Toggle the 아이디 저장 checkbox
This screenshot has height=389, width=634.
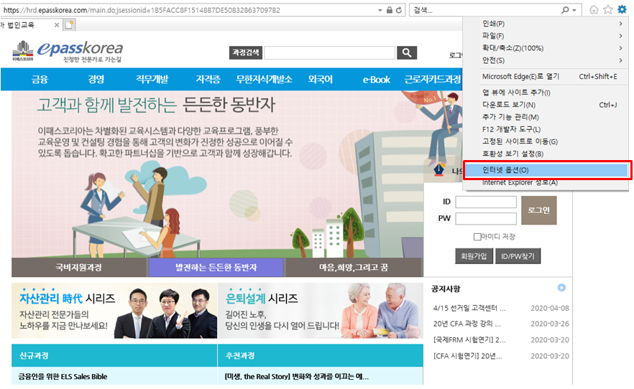pyautogui.click(x=477, y=237)
